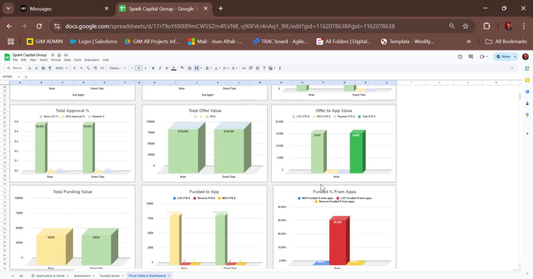Open Google Maps side panel icon

coord(527,115)
